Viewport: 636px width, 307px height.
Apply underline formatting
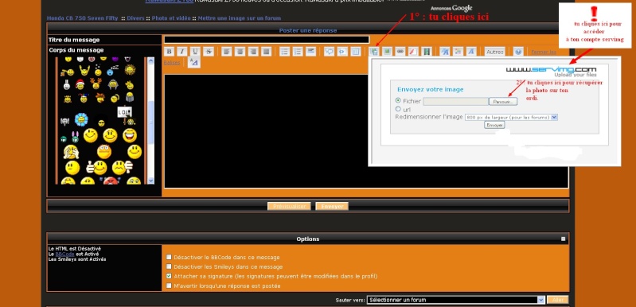[195, 52]
